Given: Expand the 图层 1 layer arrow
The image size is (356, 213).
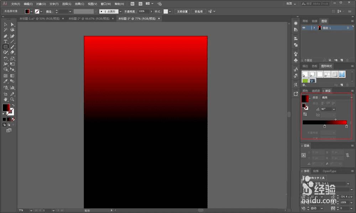Looking at the screenshot, I should [x=314, y=28].
